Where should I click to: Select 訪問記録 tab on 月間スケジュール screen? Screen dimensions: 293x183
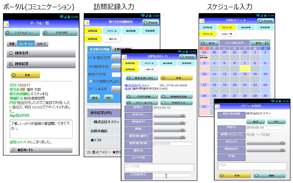pos(208,28)
